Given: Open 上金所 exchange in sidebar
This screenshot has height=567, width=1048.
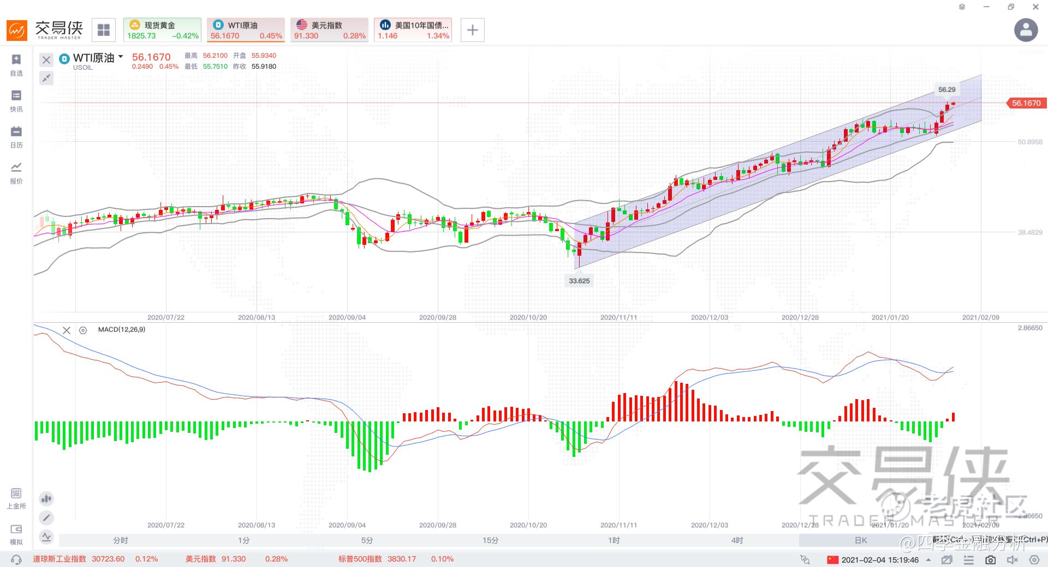Looking at the screenshot, I should (x=16, y=498).
